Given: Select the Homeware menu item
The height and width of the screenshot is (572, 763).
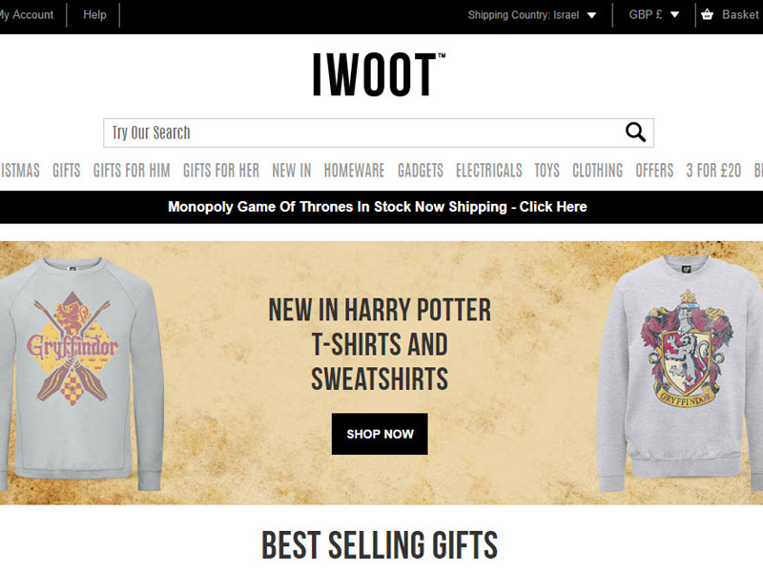Looking at the screenshot, I should [354, 171].
